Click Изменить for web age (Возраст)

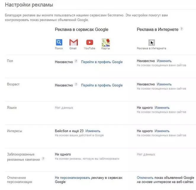[164, 84]
